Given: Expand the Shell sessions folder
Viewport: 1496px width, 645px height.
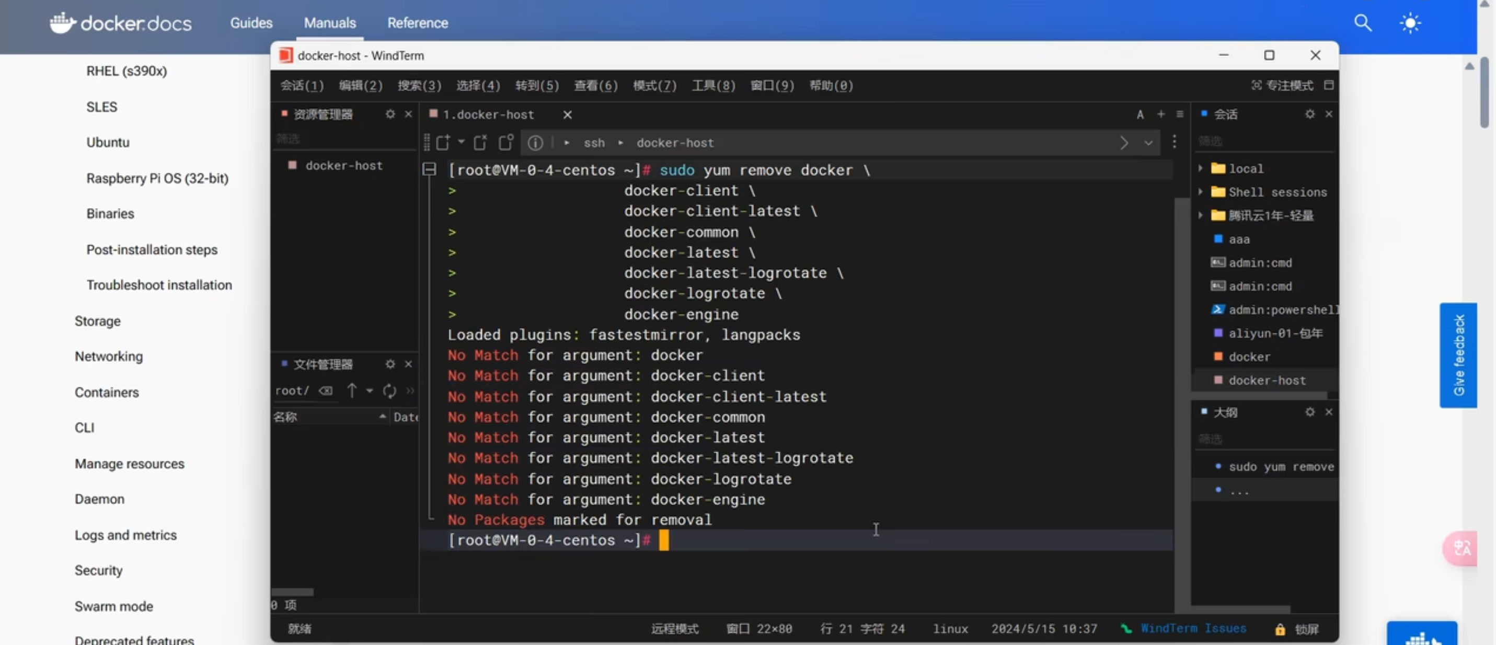Looking at the screenshot, I should click(1200, 192).
